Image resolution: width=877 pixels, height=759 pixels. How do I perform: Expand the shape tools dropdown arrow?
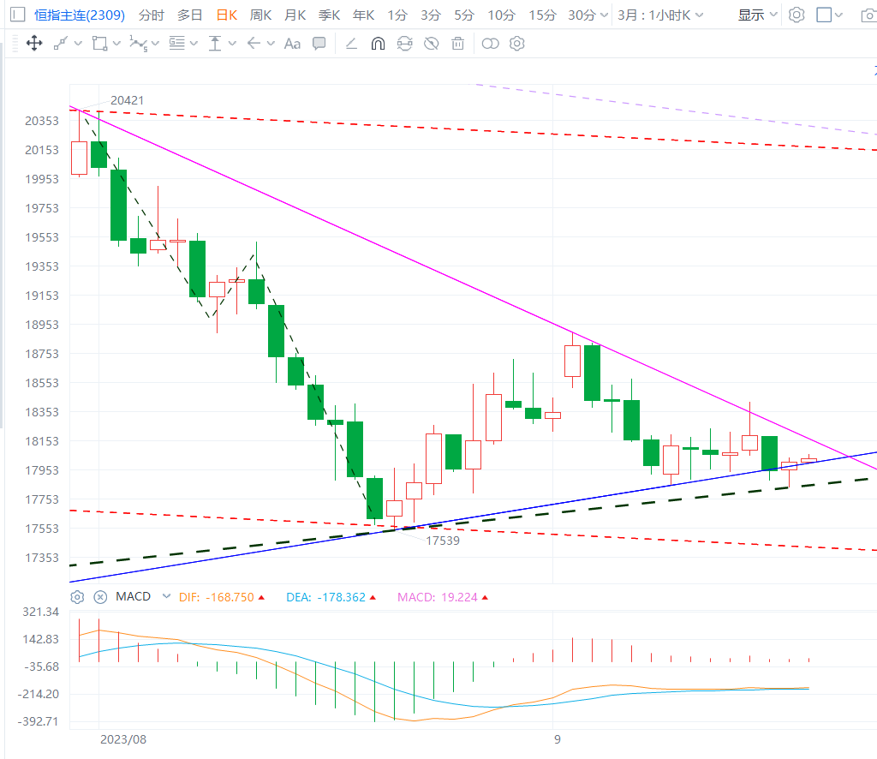[x=116, y=43]
